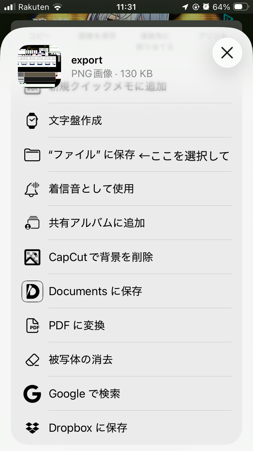Open the export PNG thumbnail preview

point(39,66)
